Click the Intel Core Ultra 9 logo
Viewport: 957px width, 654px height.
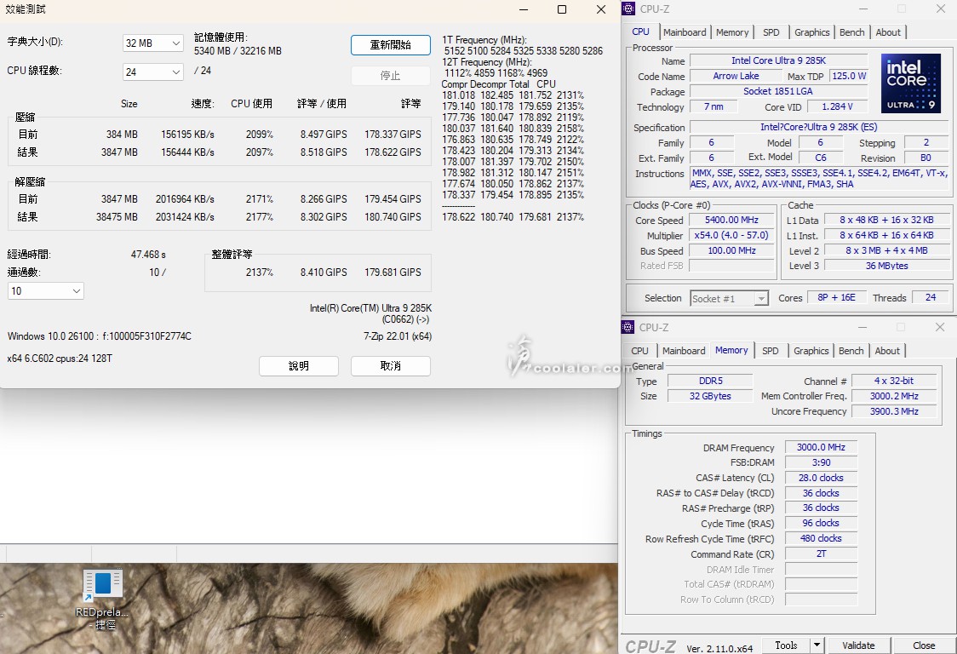(x=911, y=83)
